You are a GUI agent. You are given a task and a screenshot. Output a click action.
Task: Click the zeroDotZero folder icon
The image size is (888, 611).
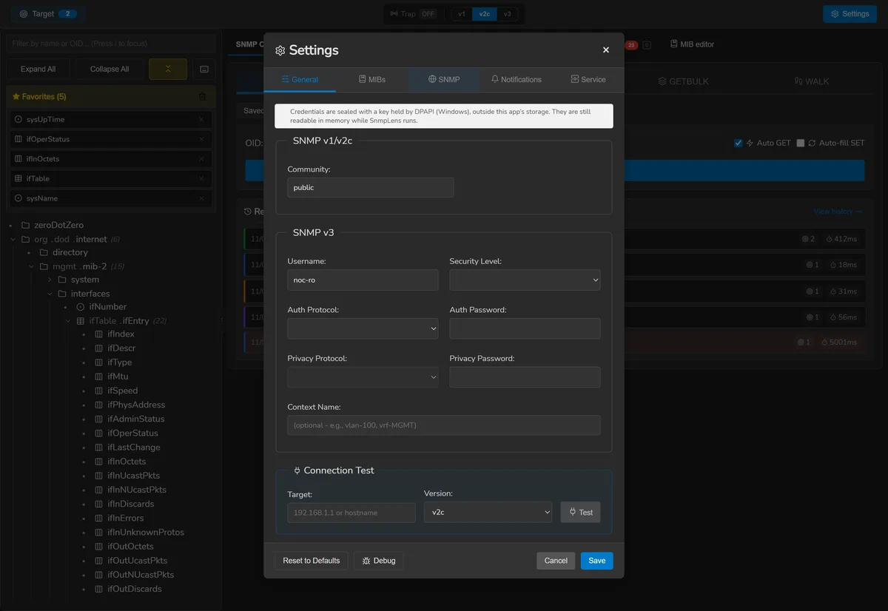[x=26, y=225]
